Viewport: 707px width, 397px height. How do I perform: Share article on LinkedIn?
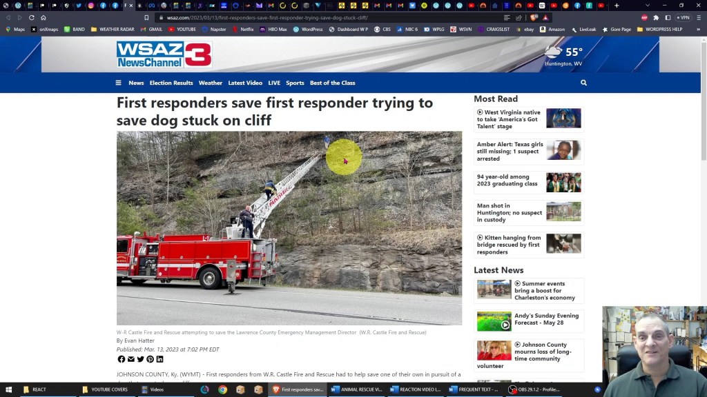point(159,359)
